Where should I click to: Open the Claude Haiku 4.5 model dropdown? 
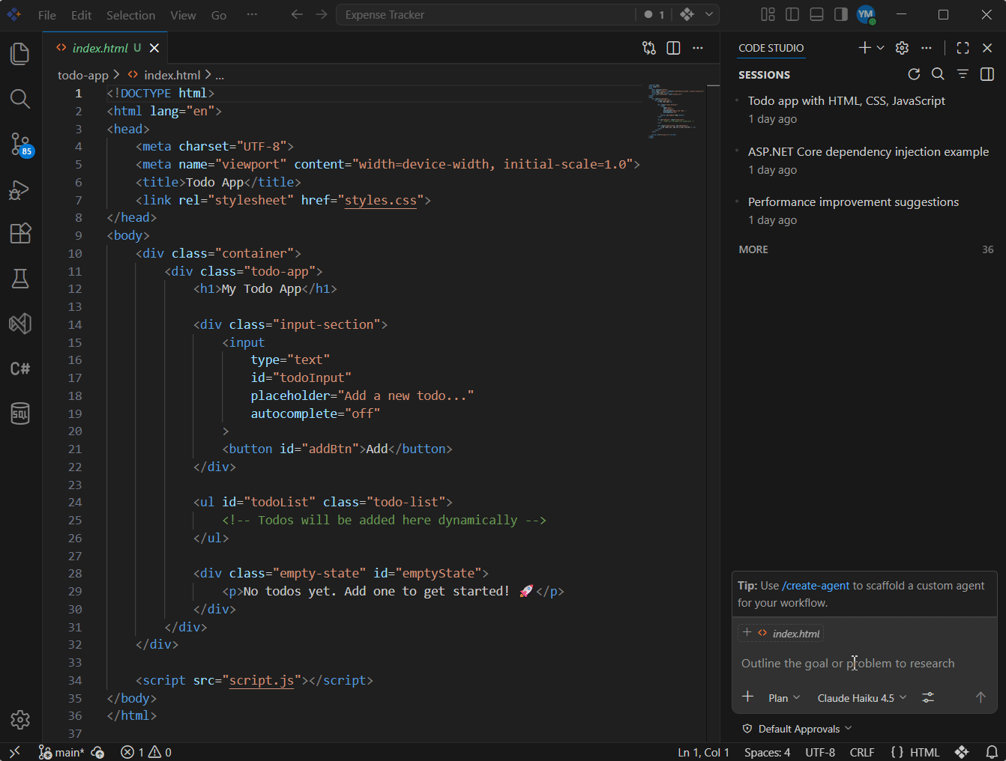(862, 698)
